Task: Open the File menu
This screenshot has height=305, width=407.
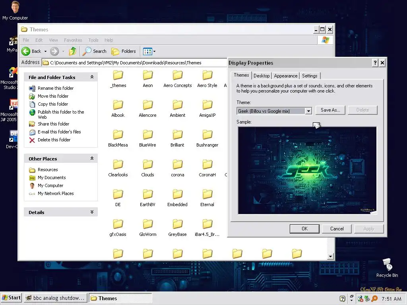Action: 26,40
